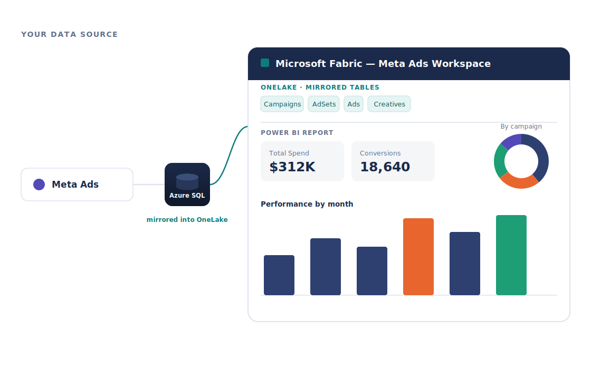Image resolution: width=591 pixels, height=369 pixels.
Task: Click the purple segment of the donut chart
Action: 512,140
